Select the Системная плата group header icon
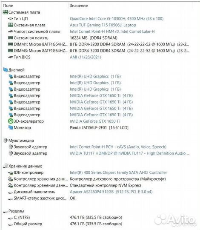200x230 pixels. point(5,12)
